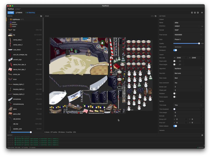Reset atlas zoom with the refresh icon
The width and height of the screenshot is (211, 157).
[x=156, y=16]
